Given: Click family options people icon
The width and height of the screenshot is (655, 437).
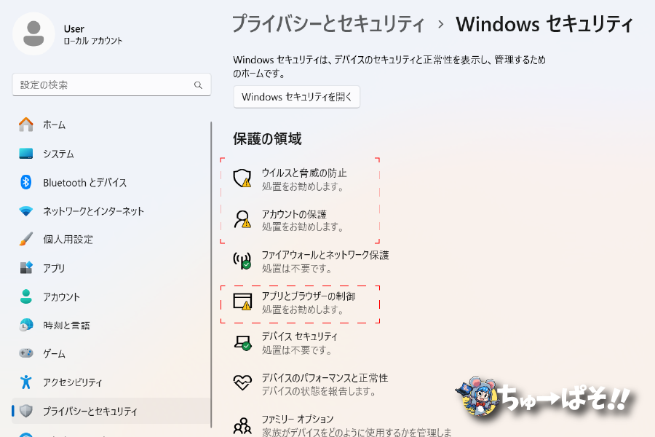Looking at the screenshot, I should coord(242,425).
